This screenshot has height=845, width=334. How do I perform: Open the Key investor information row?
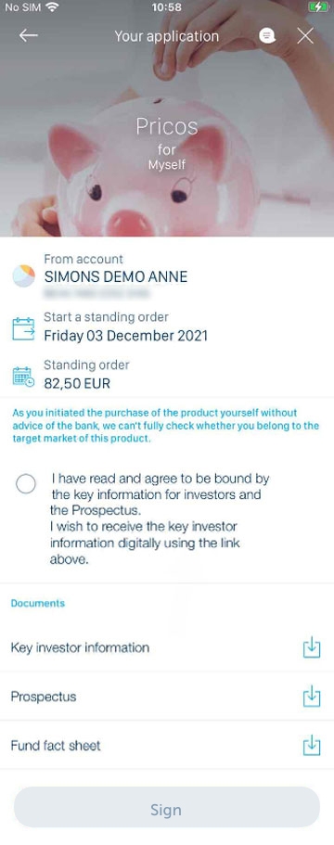[x=167, y=647]
